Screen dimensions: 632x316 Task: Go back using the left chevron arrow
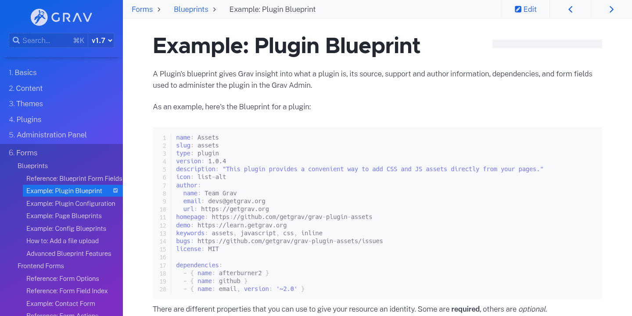[x=570, y=9]
